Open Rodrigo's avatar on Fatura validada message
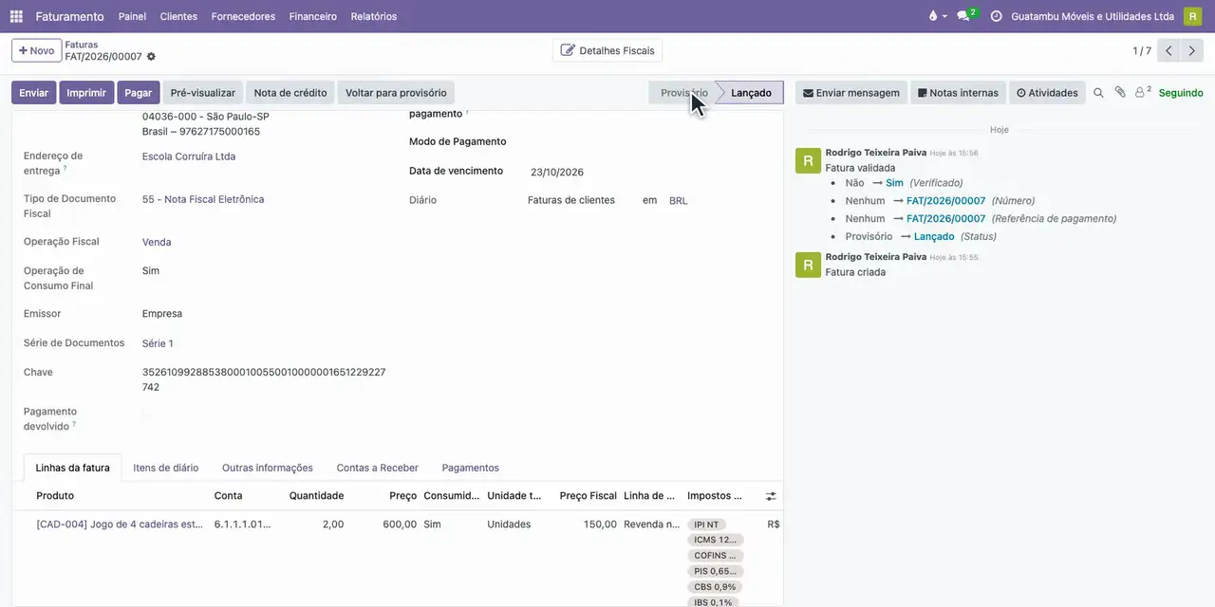This screenshot has width=1215, height=607. [x=808, y=160]
